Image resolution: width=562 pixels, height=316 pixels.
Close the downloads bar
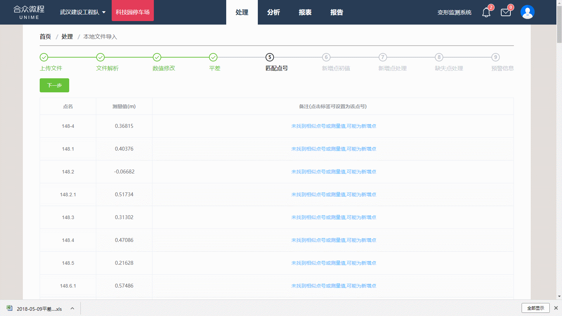[556, 308]
